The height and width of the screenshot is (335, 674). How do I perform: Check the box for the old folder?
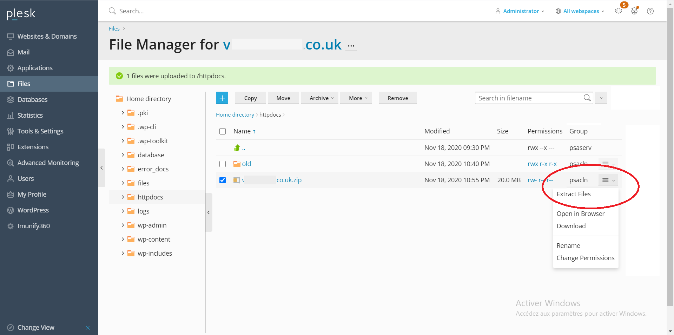coord(223,164)
